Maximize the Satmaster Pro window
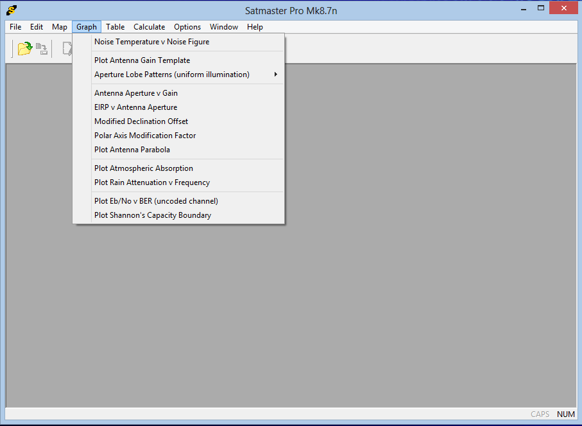This screenshot has width=582, height=426. point(541,8)
